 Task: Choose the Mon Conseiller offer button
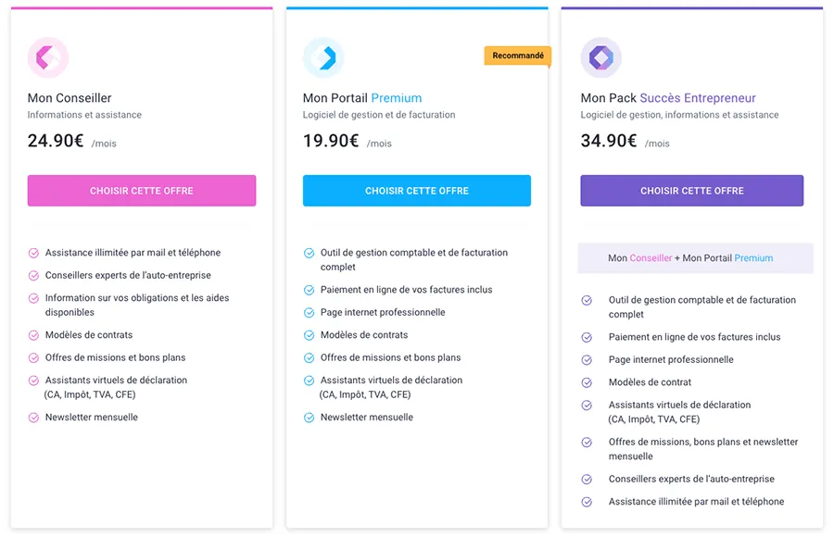[142, 191]
